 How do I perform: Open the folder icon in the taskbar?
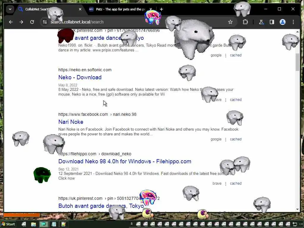click(x=34, y=224)
